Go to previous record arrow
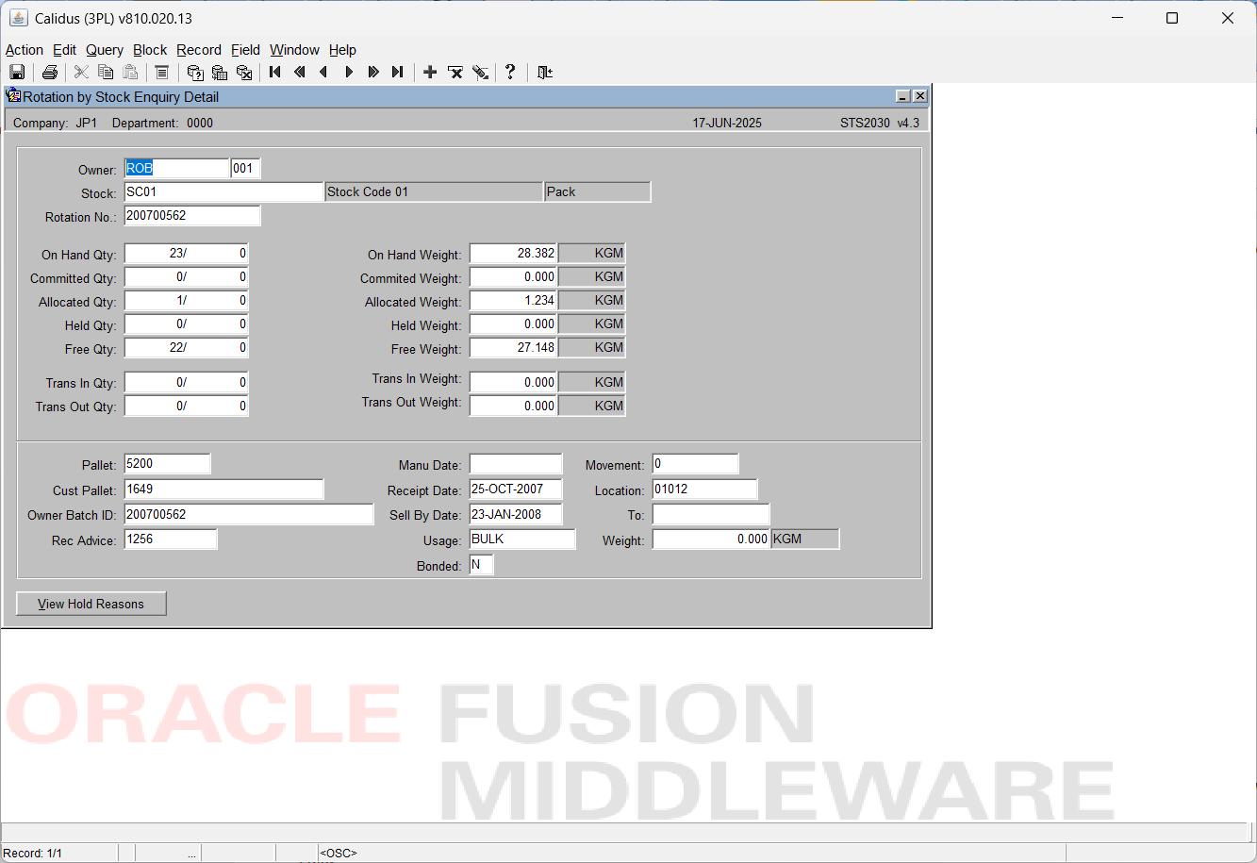This screenshot has width=1257, height=863. [324, 72]
